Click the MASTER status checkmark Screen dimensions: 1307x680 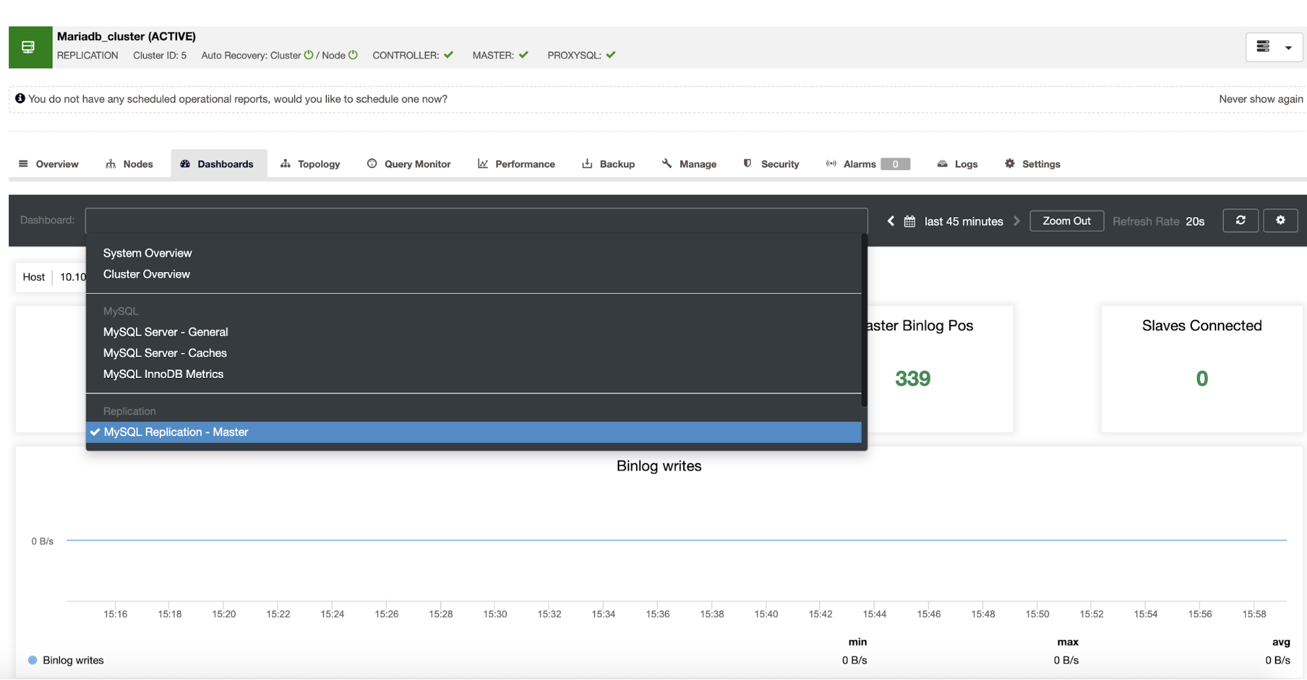click(x=524, y=55)
